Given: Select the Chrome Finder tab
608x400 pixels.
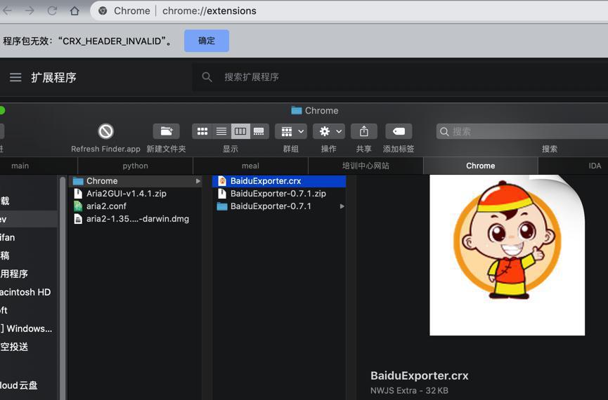Looking at the screenshot, I should (481, 166).
